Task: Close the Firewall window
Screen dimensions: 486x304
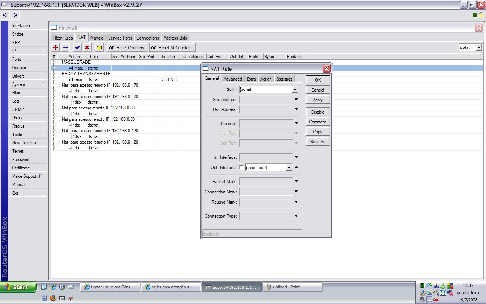Action: pyautogui.click(x=479, y=27)
